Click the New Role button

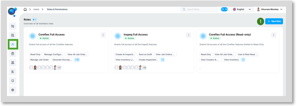(274, 21)
